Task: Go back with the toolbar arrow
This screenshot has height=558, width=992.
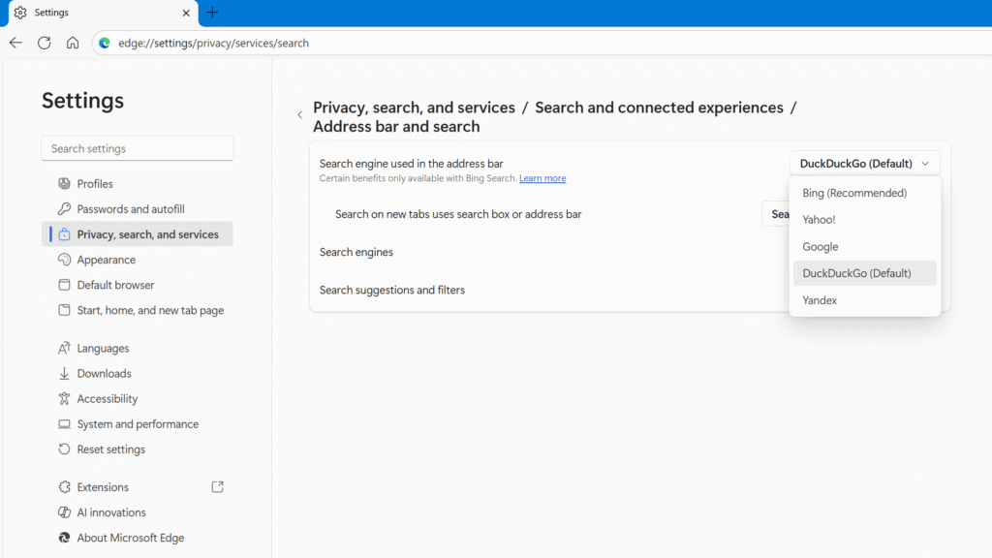Action: [15, 43]
